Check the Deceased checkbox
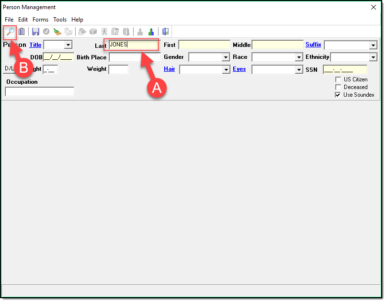 pyautogui.click(x=338, y=87)
